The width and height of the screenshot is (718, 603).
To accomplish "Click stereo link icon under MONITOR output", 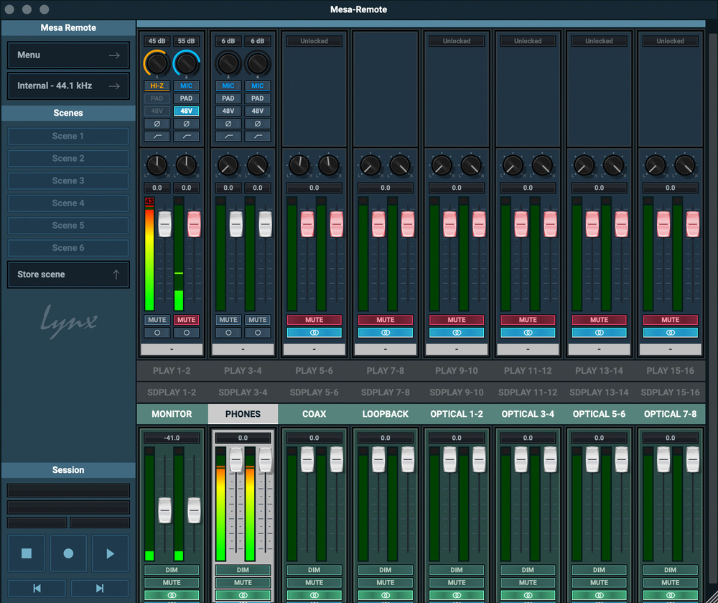I will (x=172, y=595).
